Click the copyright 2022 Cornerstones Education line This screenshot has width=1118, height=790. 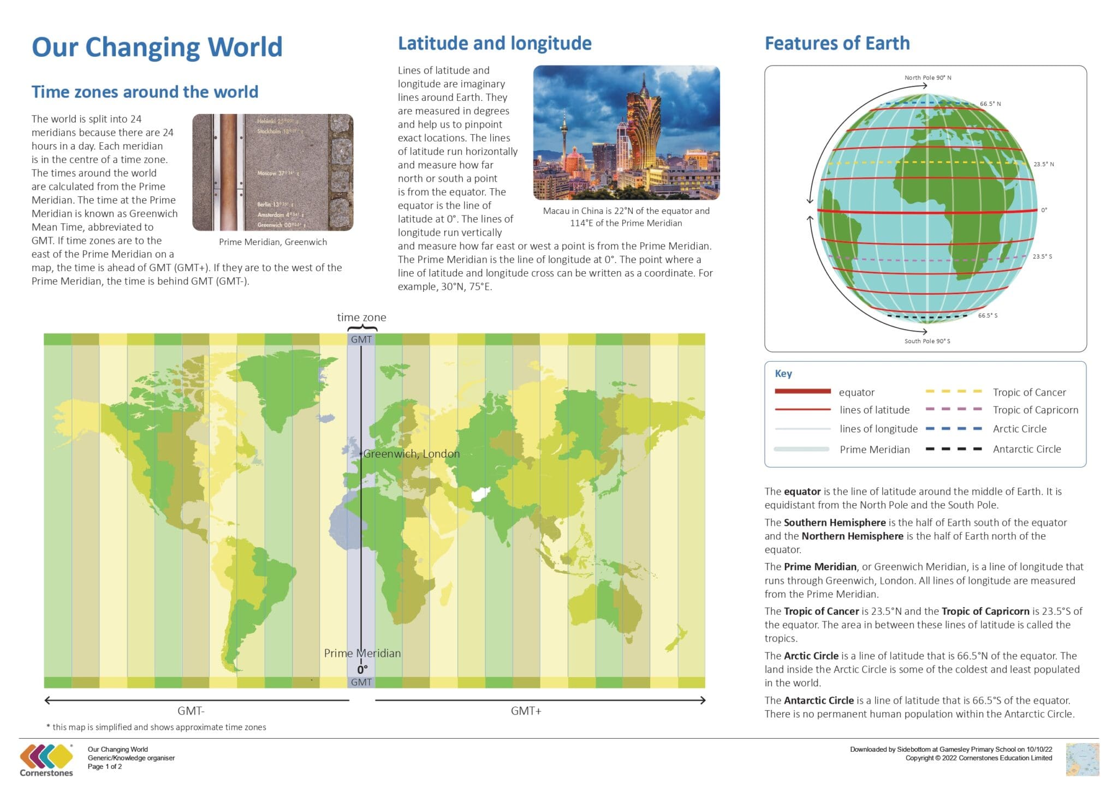(x=978, y=758)
